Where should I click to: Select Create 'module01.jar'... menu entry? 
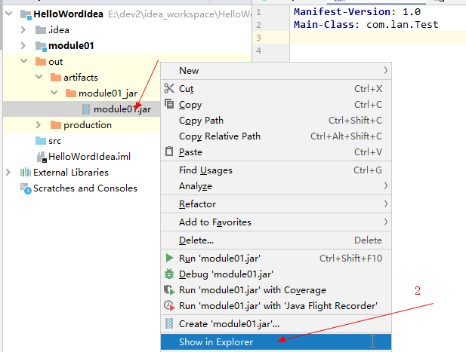[x=276, y=324]
